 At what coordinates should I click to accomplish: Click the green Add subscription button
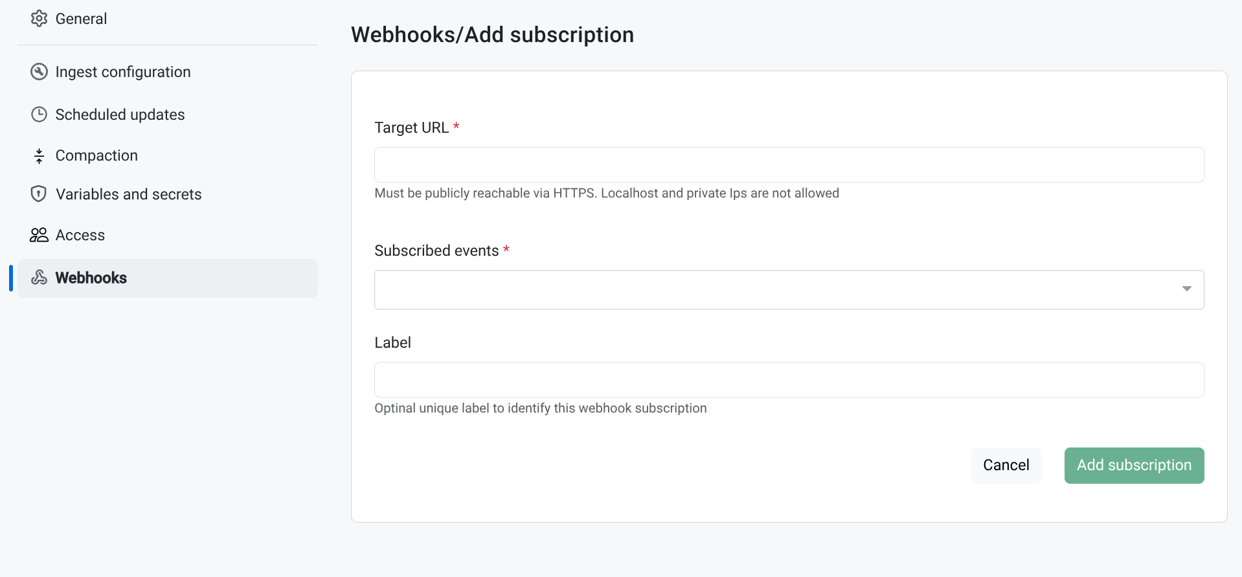[1134, 466]
